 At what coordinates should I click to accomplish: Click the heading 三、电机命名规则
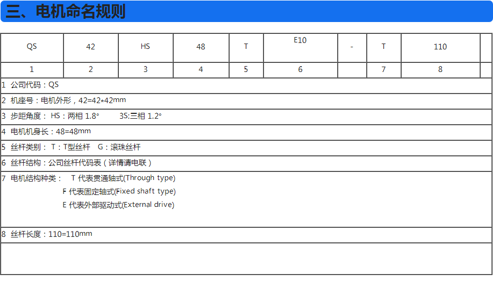[66, 12]
